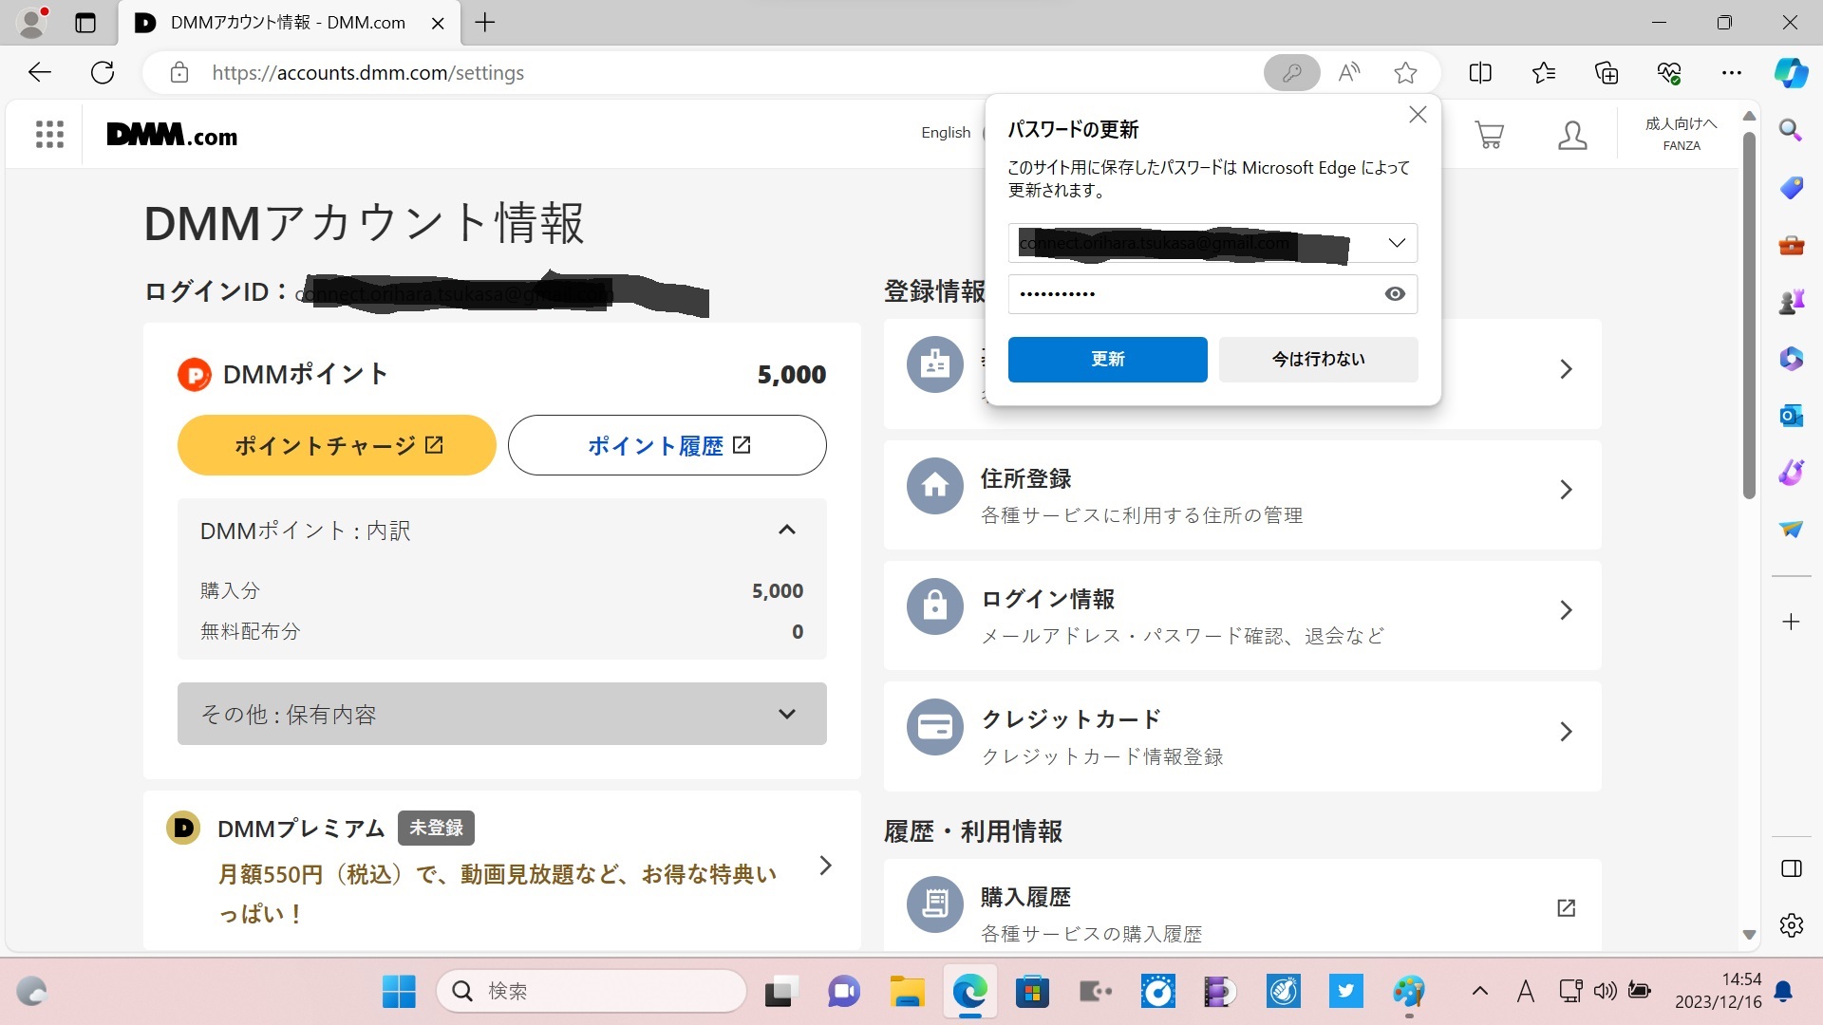Open Outlook from the Edge sidebar
Image resolution: width=1823 pixels, height=1025 pixels.
click(1791, 416)
